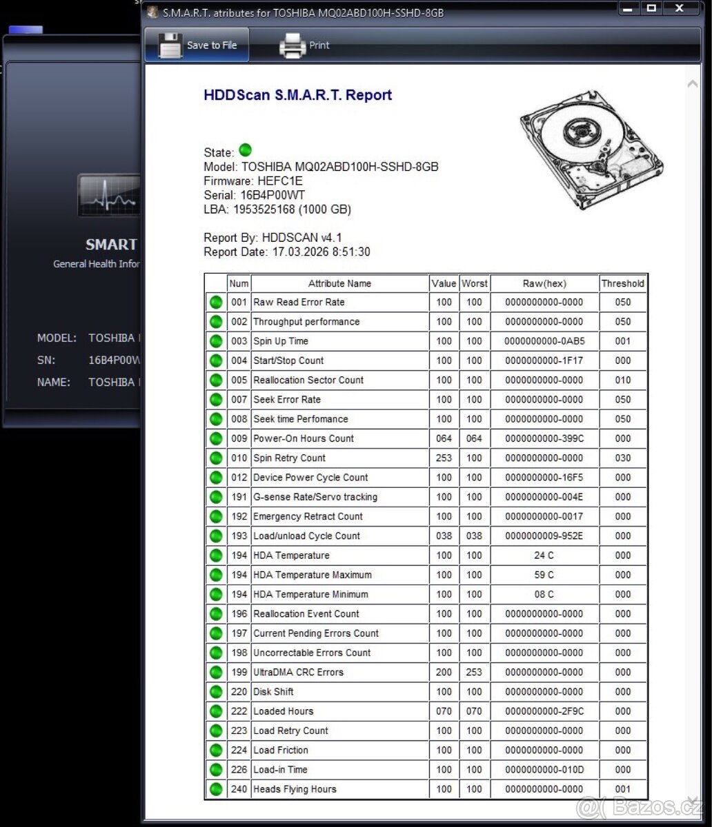The height and width of the screenshot is (827, 712).
Task: Click the 59 C temperature maximum value
Action: point(544,575)
